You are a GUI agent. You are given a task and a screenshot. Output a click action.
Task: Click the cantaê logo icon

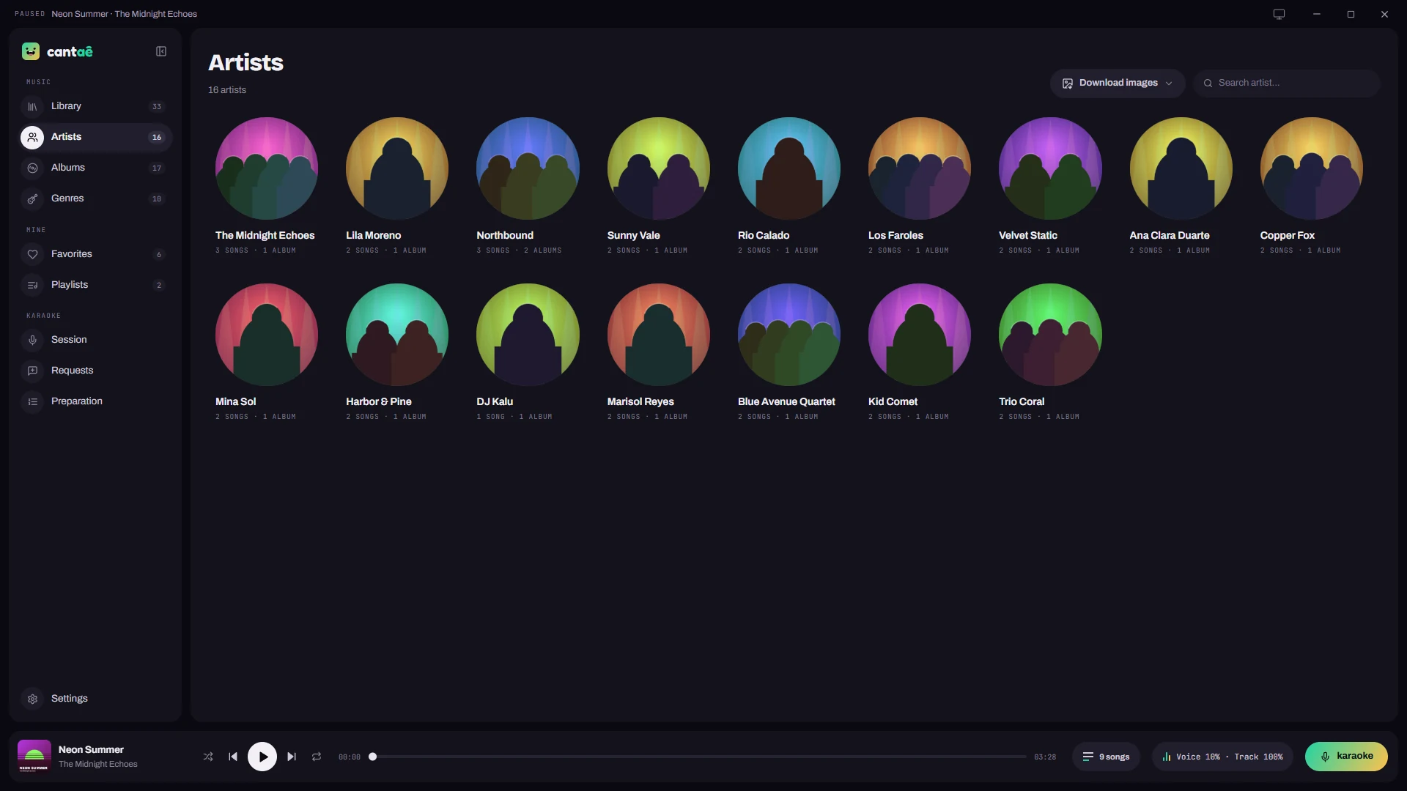coord(31,51)
